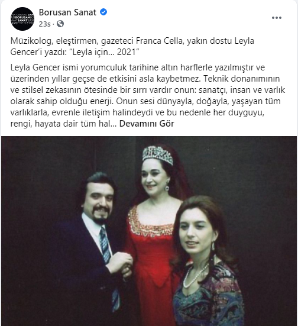Visit the Borusan Sanat page name link
Viewport: 298px width, 326px height.
click(67, 12)
